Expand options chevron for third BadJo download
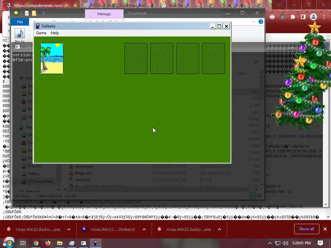331x248 pixels. tap(219, 229)
